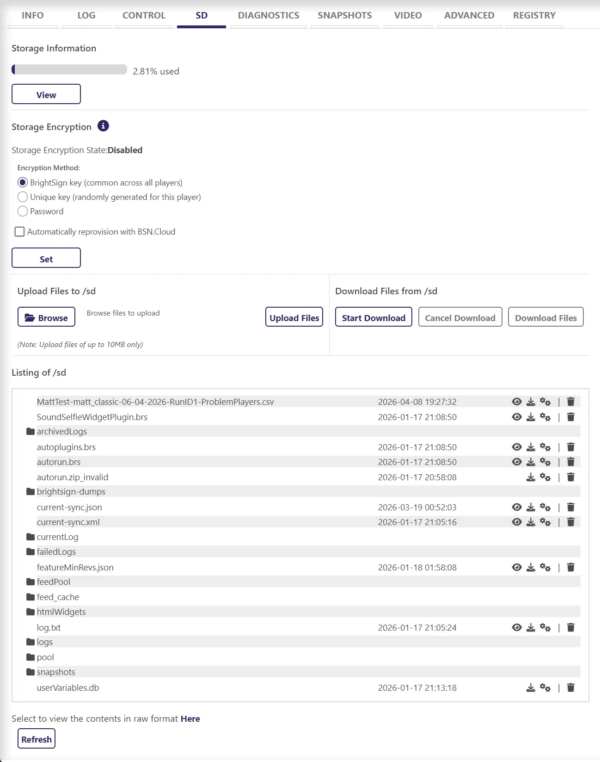This screenshot has width=600, height=762.
Task: Delete the log.txt file
Action: click(571, 627)
